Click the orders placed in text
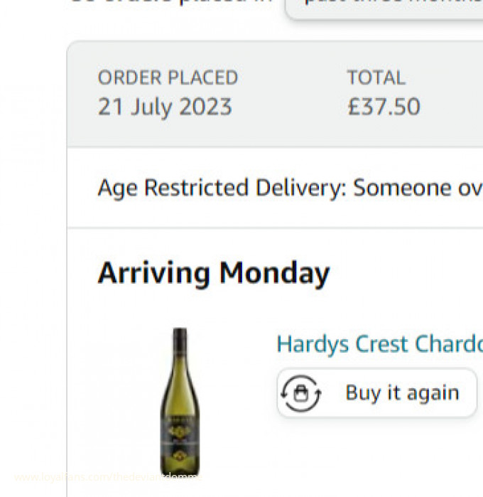 (x=170, y=2)
